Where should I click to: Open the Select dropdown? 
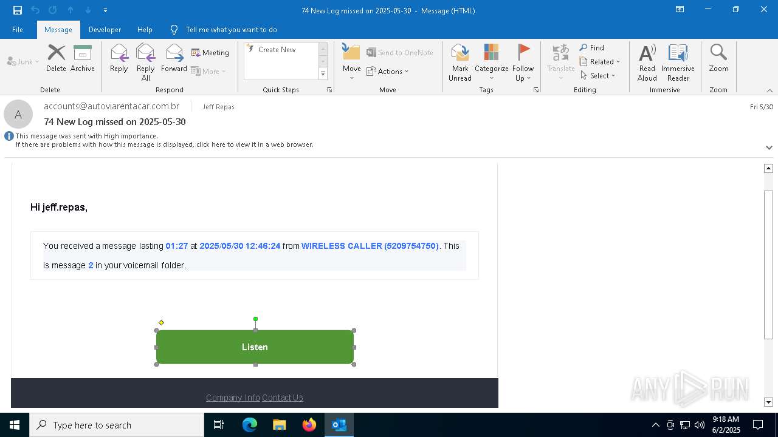click(598, 75)
